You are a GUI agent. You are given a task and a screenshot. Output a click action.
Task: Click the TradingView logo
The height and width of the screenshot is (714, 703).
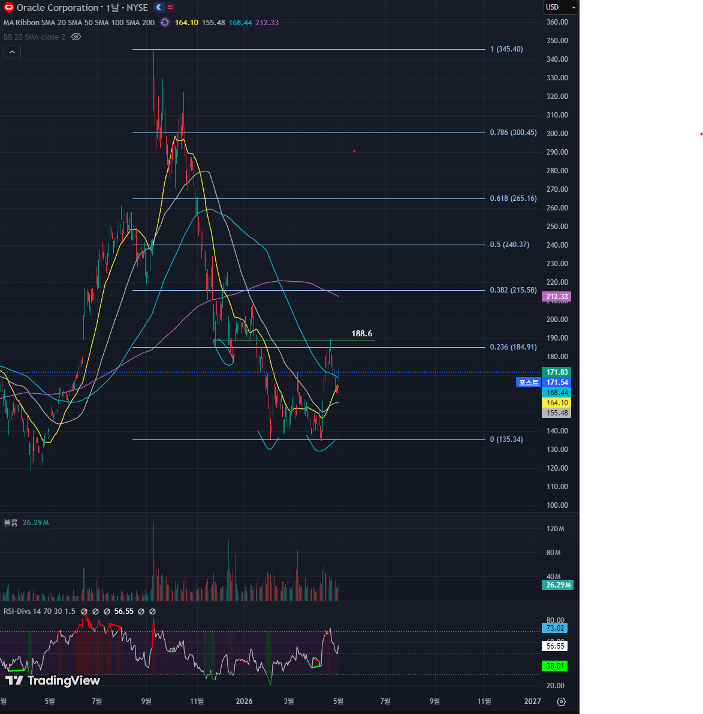[x=53, y=680]
